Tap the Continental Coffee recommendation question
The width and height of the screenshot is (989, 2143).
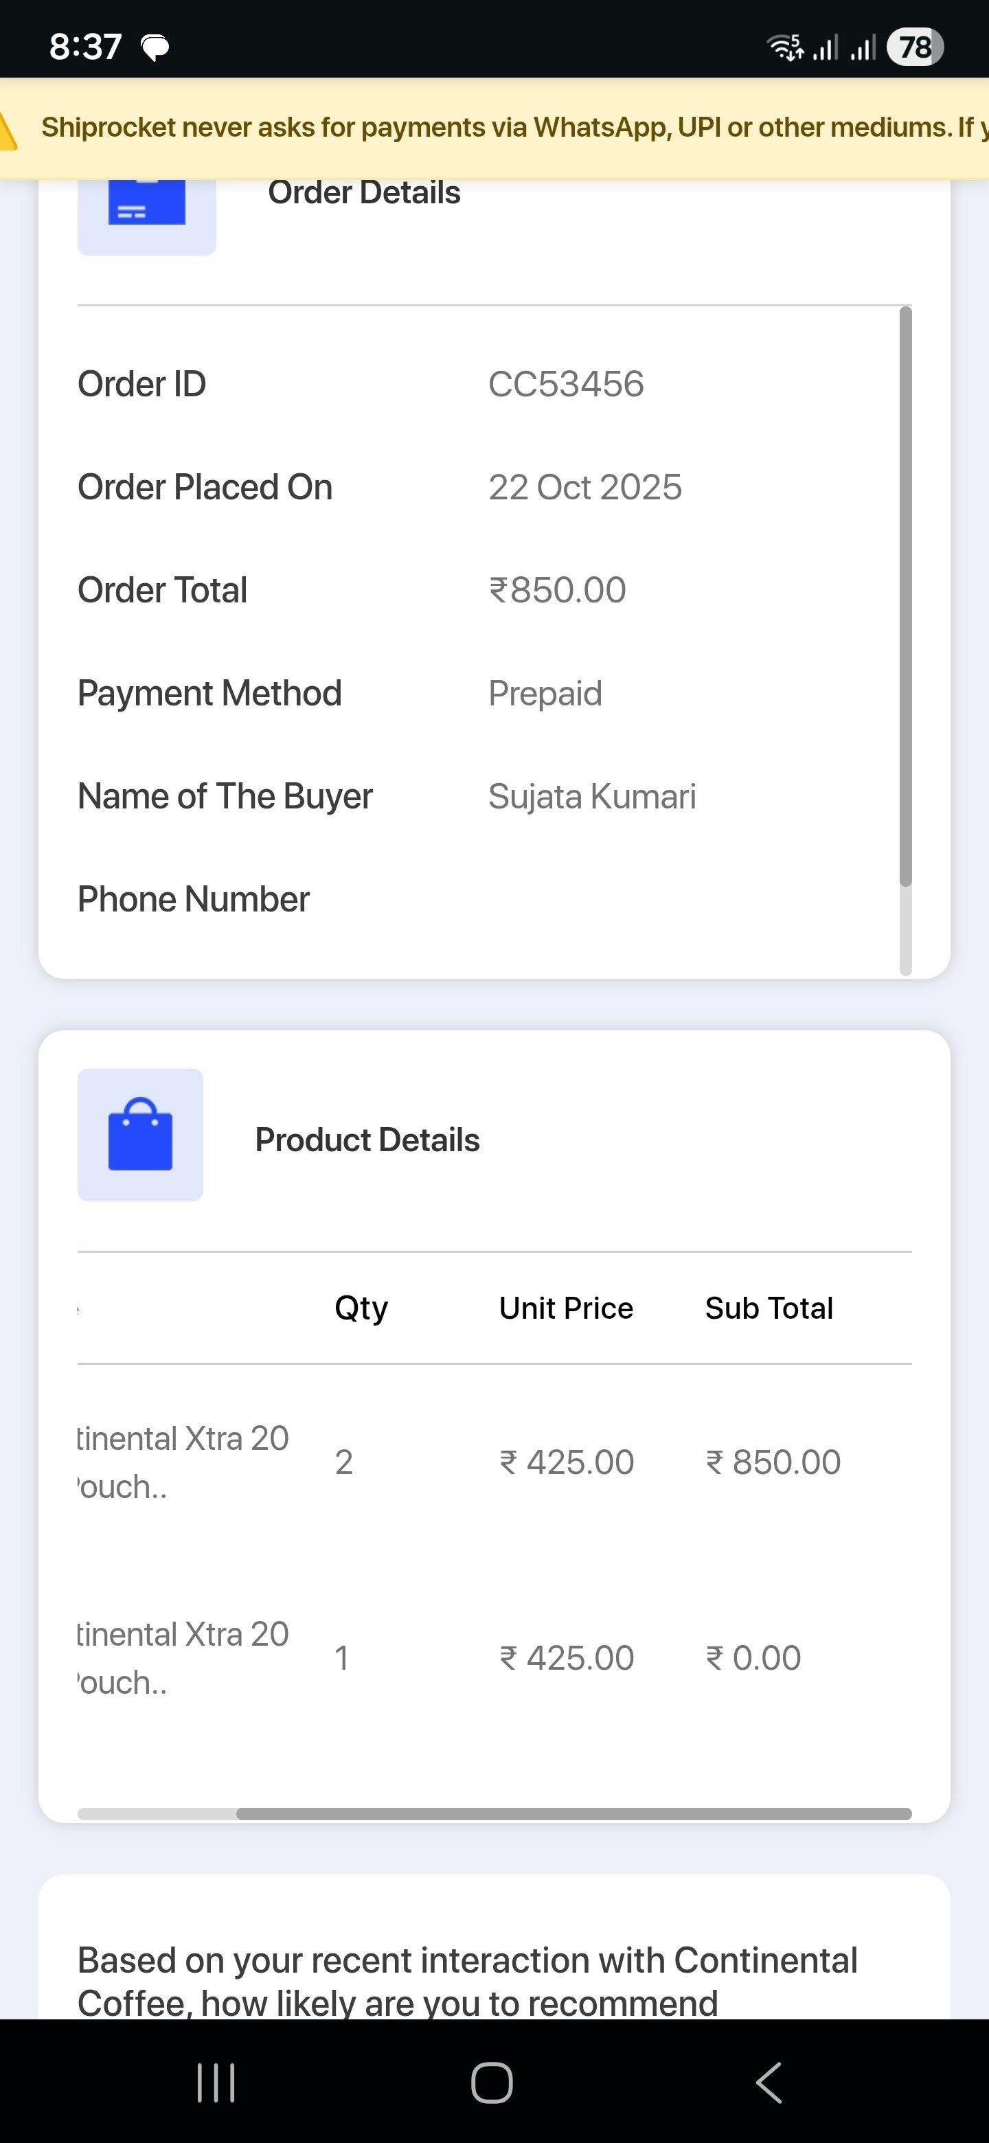466,1981
